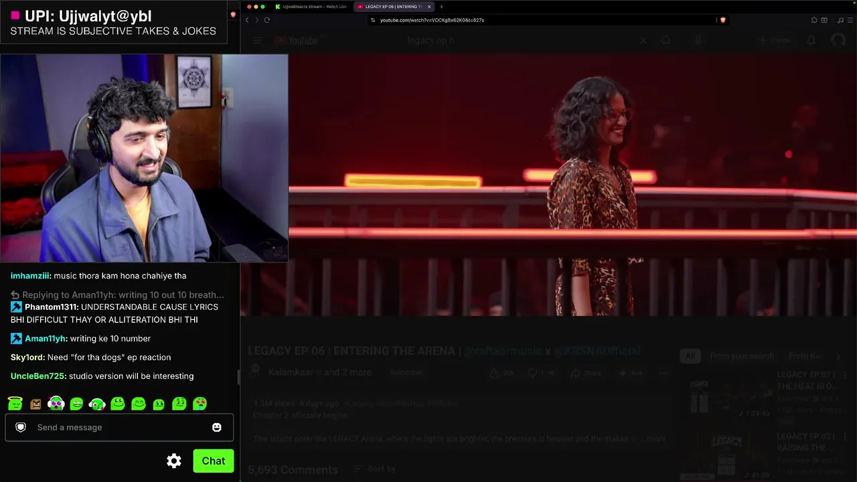Click the chat identity shield badge icon

point(21,427)
